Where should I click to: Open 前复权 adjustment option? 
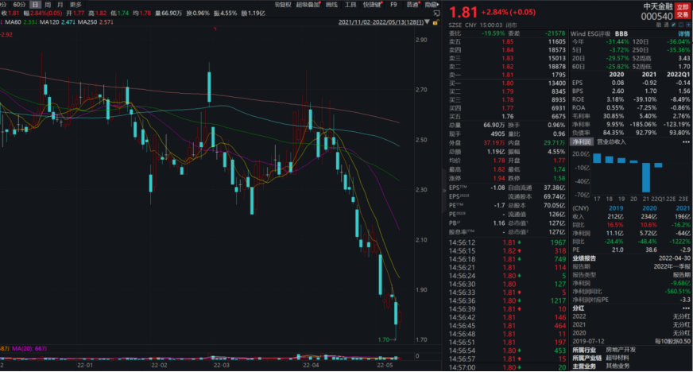point(283,5)
